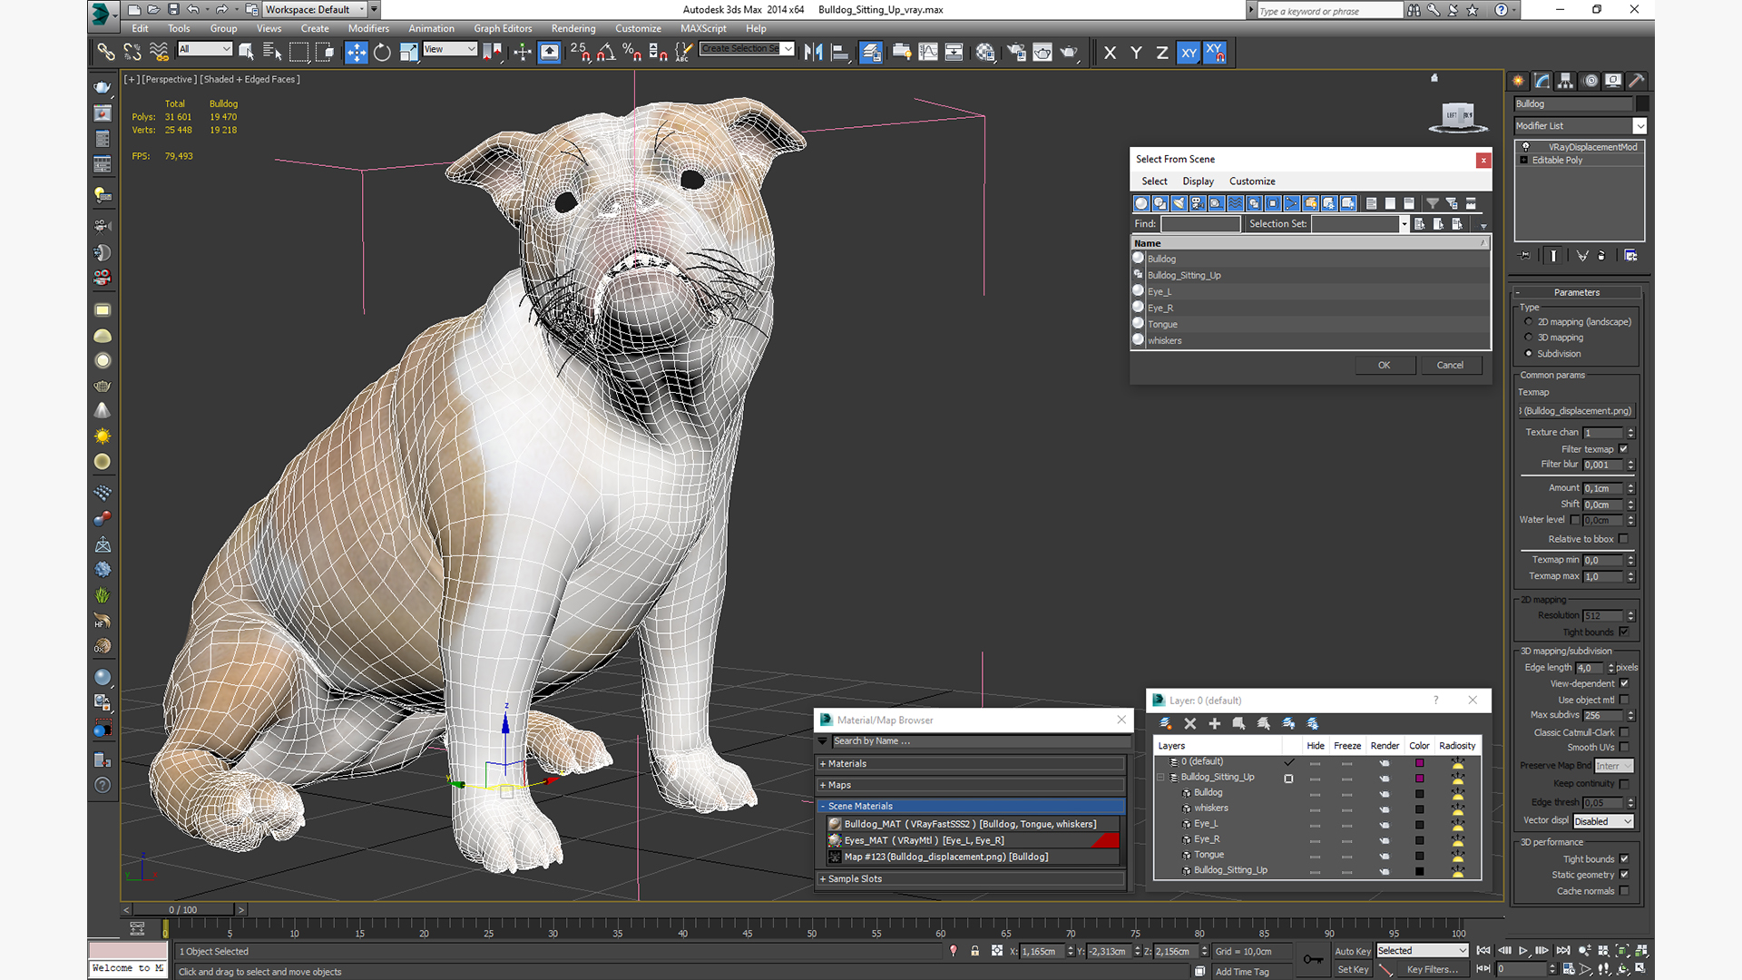Restrict transform to Z axis

click(x=1161, y=53)
